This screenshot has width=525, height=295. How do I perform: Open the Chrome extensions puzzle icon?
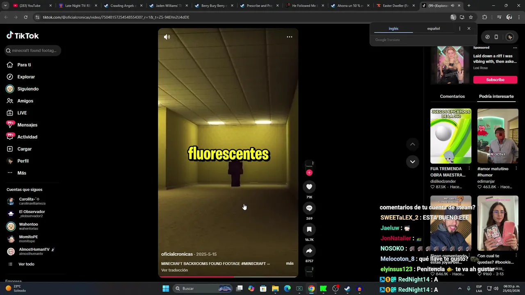click(x=484, y=17)
